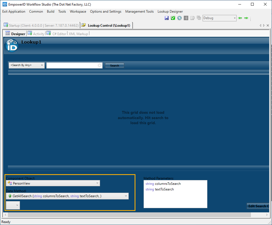Click the left arrow on the document tab strip

pyautogui.click(x=260, y=25)
